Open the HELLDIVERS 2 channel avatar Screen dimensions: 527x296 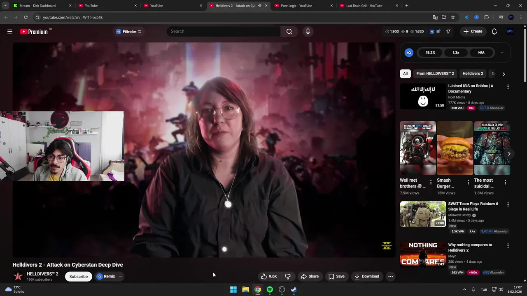tap(18, 276)
